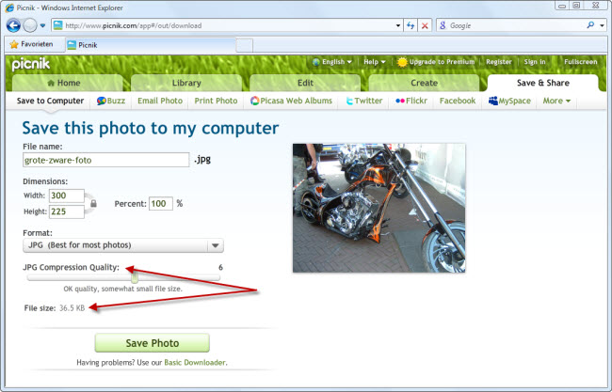Click the Percent input field
Image resolution: width=612 pixels, height=392 pixels.
(x=160, y=203)
